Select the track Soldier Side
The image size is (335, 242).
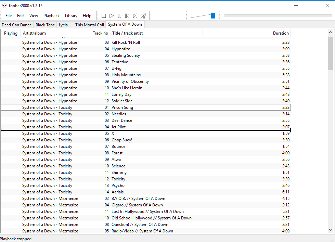pos(146,101)
